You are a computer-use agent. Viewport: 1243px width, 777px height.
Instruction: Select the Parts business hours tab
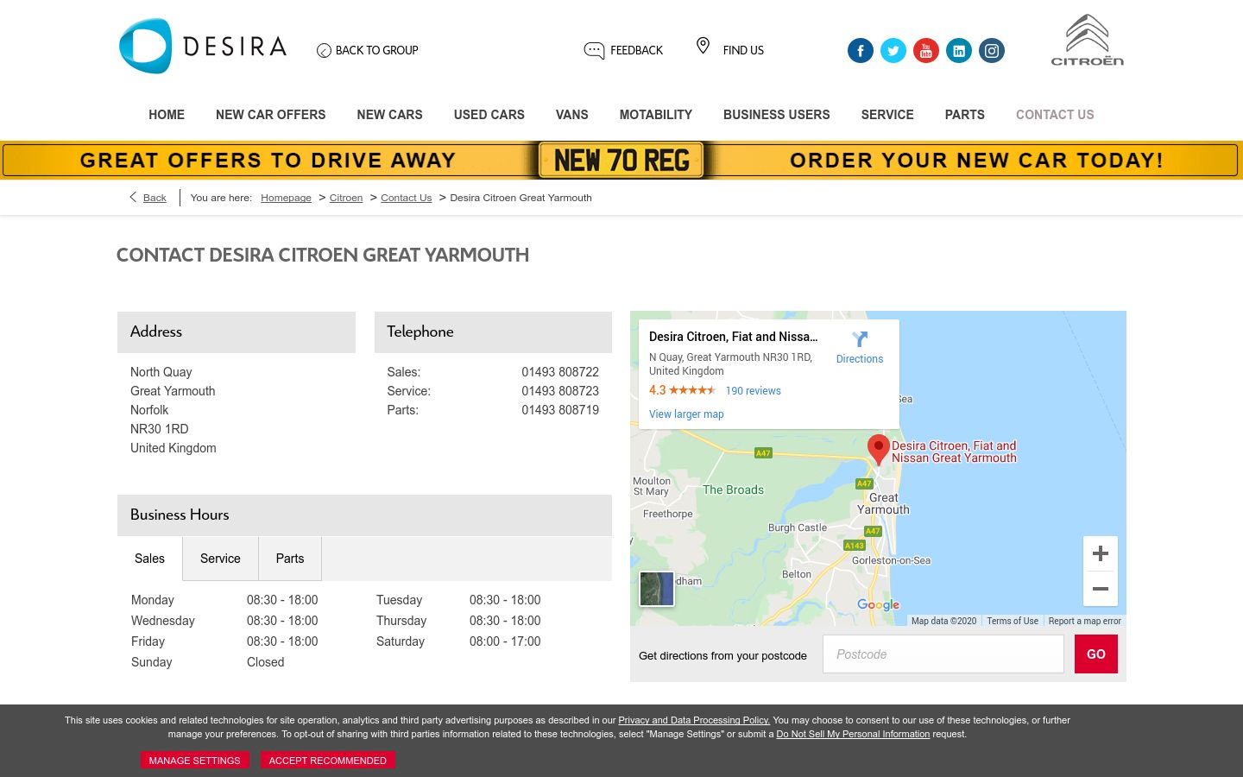(x=290, y=559)
